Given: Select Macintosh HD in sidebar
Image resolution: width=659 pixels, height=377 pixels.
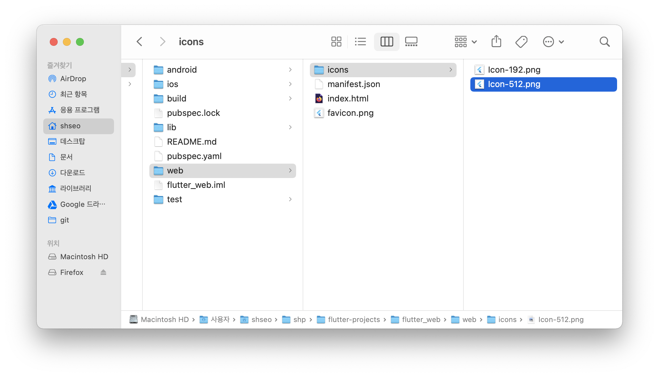Looking at the screenshot, I should (x=84, y=257).
